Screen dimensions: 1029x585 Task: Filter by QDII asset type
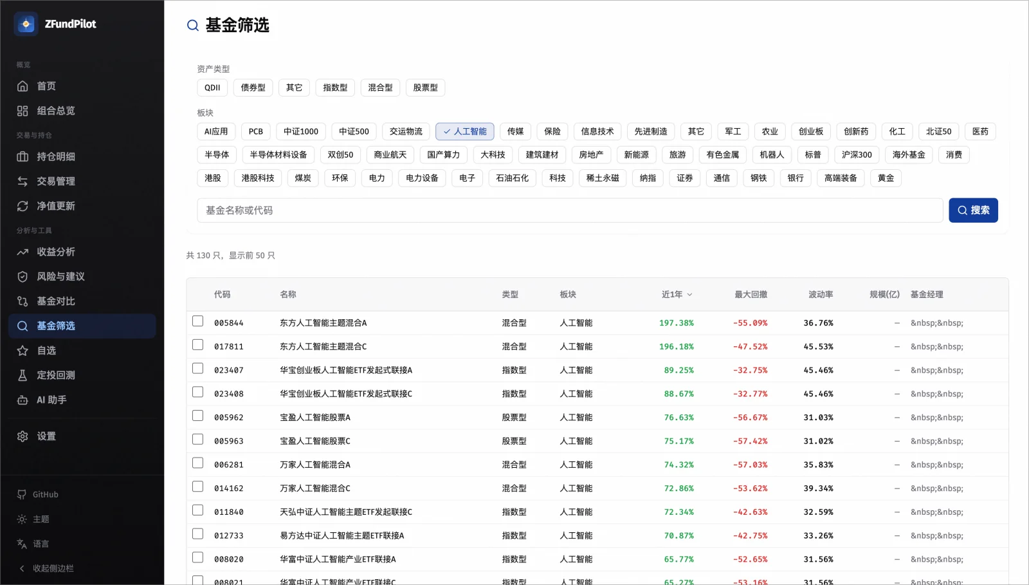click(x=212, y=88)
